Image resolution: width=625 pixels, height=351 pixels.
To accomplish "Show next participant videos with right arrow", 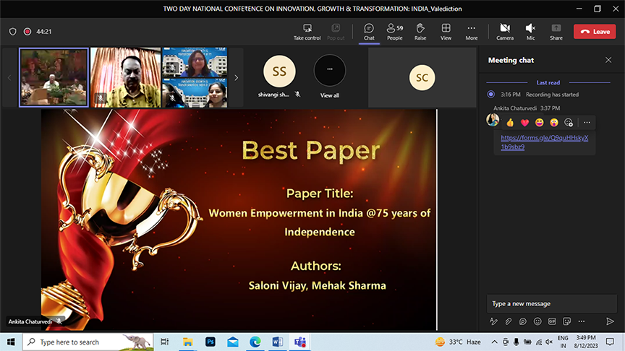I will point(236,77).
